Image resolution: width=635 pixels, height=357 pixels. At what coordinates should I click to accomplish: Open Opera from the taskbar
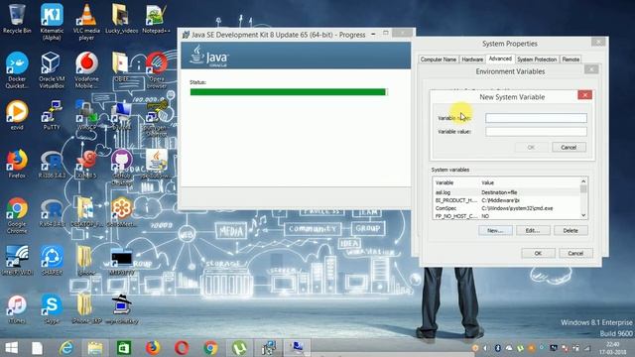(x=182, y=348)
